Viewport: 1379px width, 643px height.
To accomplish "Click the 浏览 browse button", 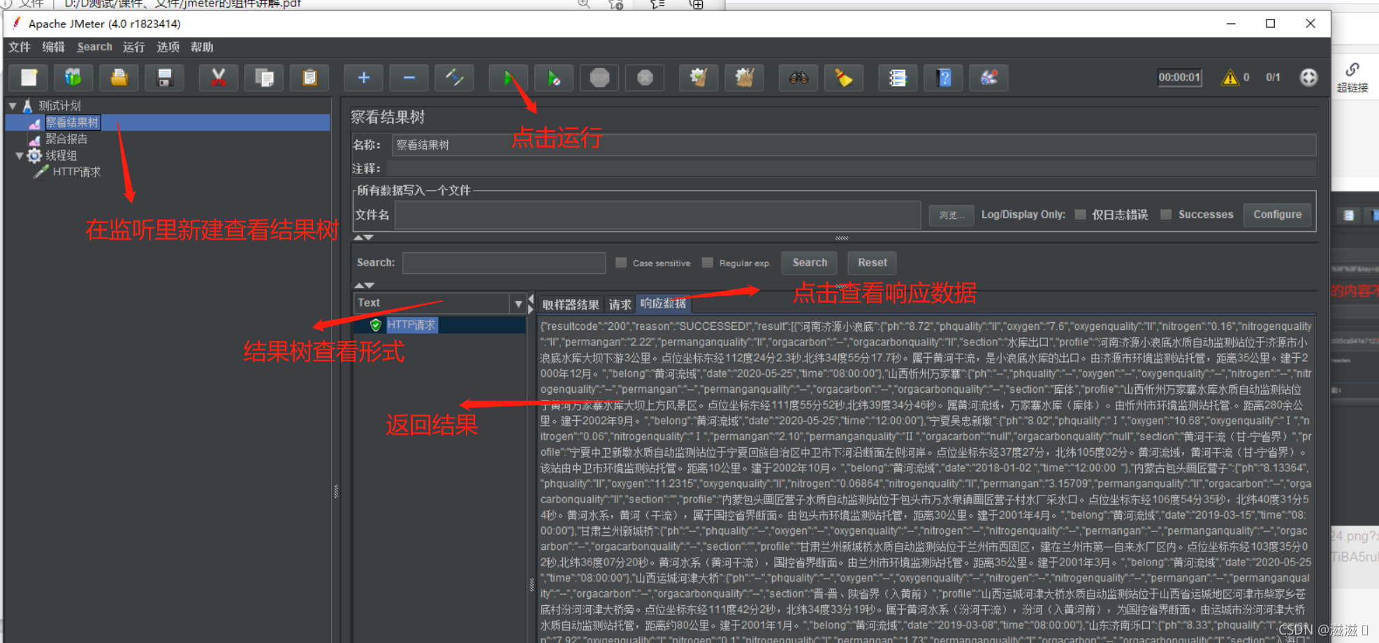I will coord(951,215).
